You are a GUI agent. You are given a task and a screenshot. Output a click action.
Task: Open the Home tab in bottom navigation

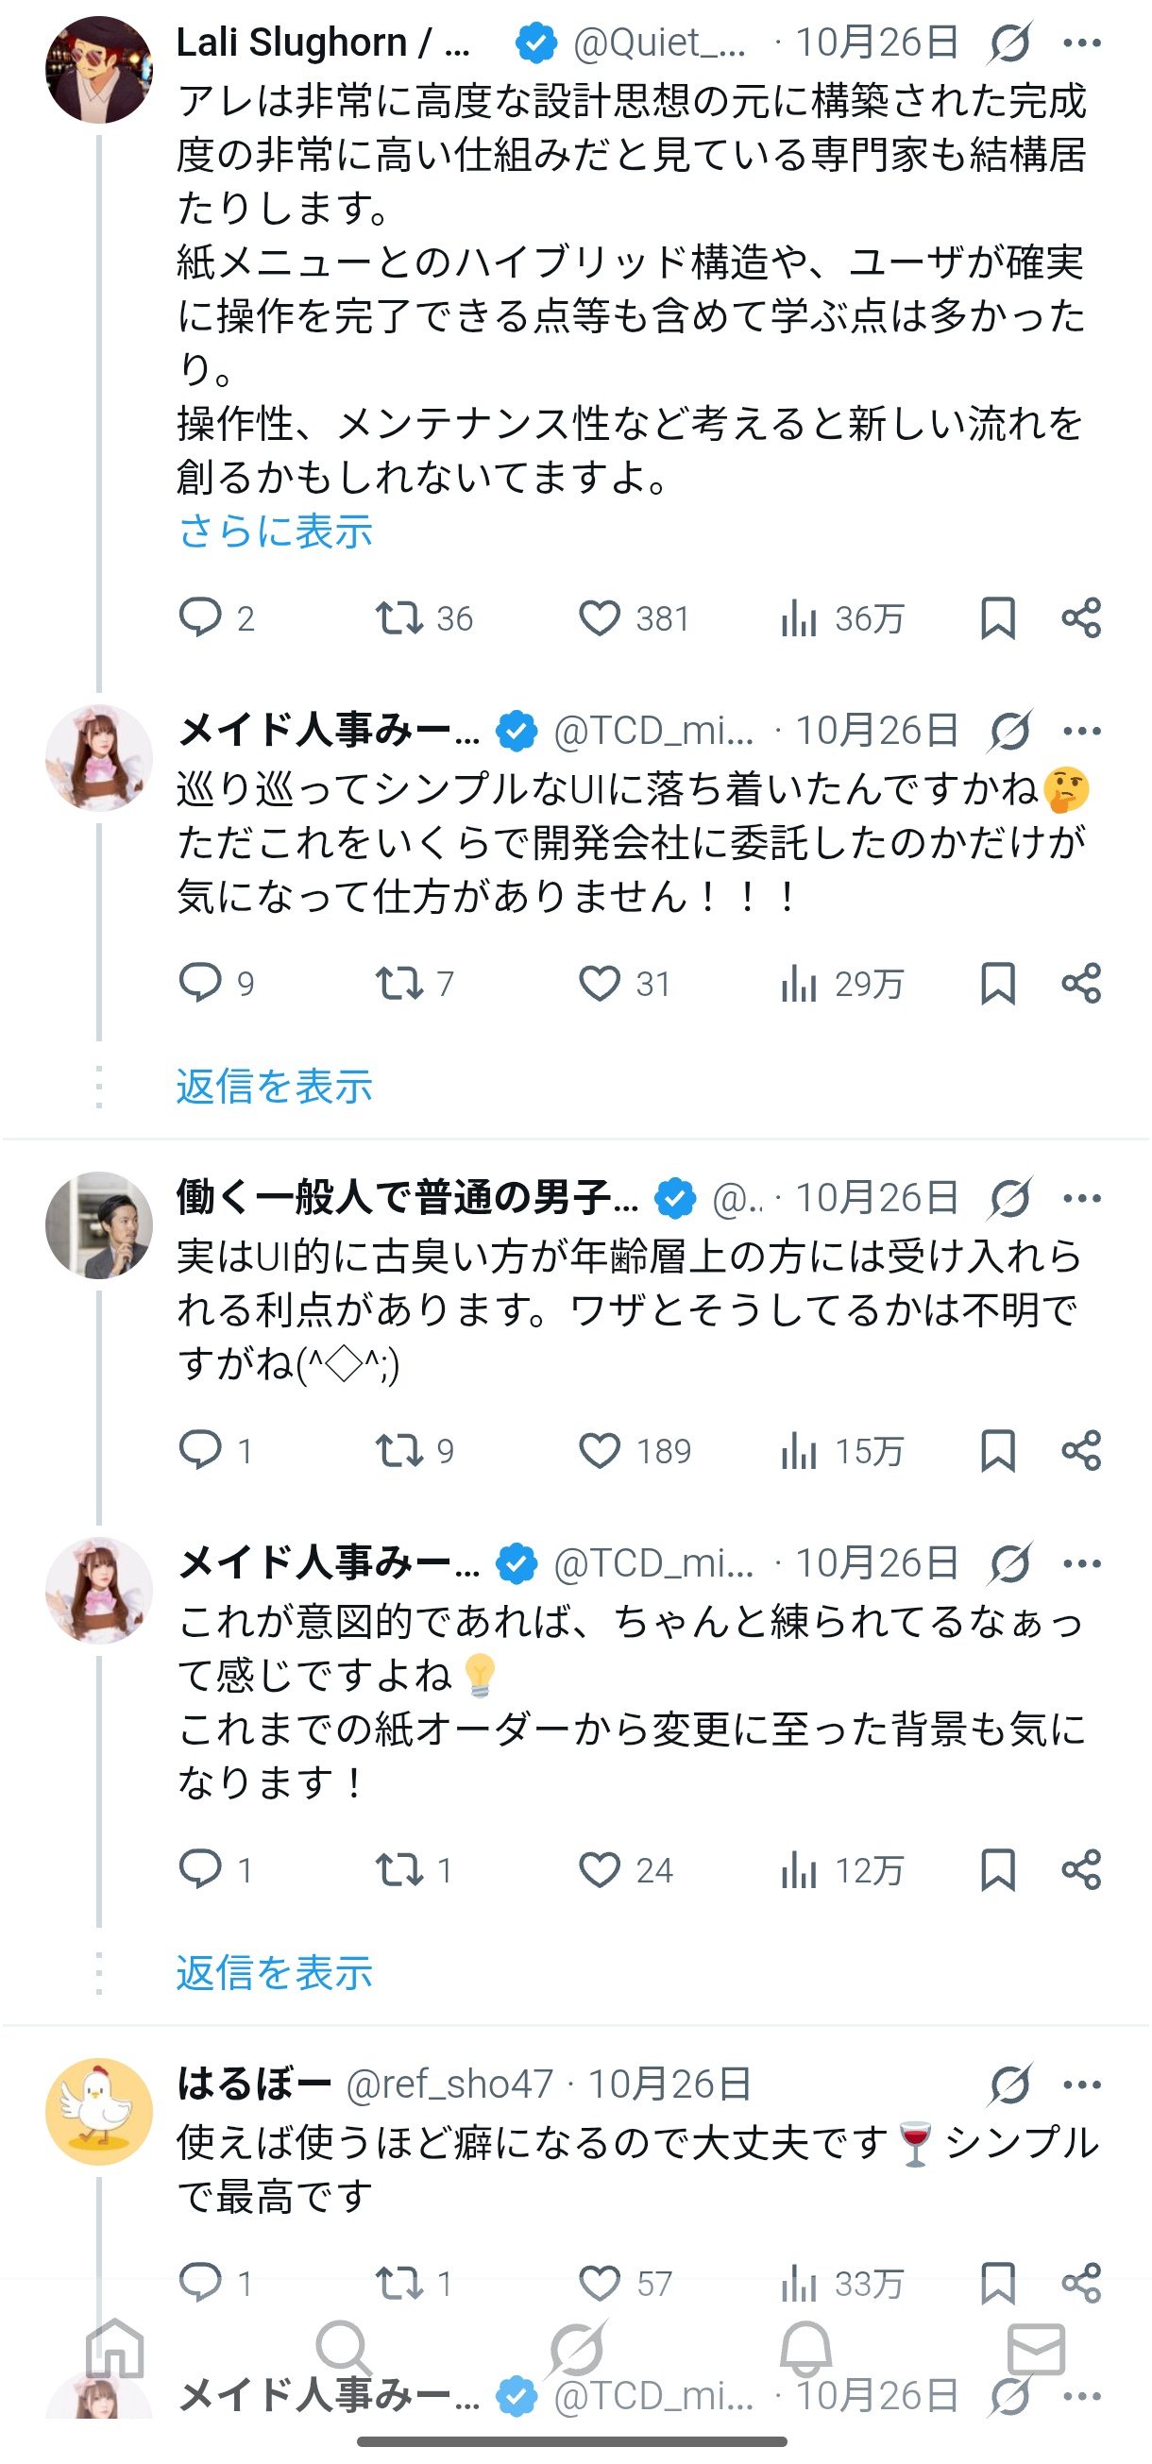click(115, 2347)
